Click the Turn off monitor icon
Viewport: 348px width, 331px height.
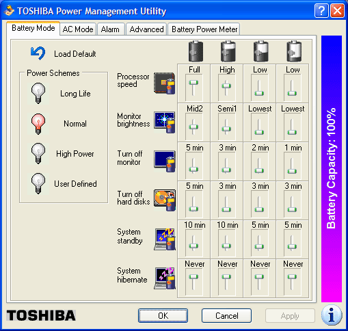pos(164,161)
